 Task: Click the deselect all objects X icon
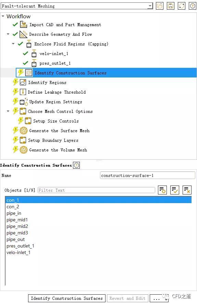click(187, 190)
